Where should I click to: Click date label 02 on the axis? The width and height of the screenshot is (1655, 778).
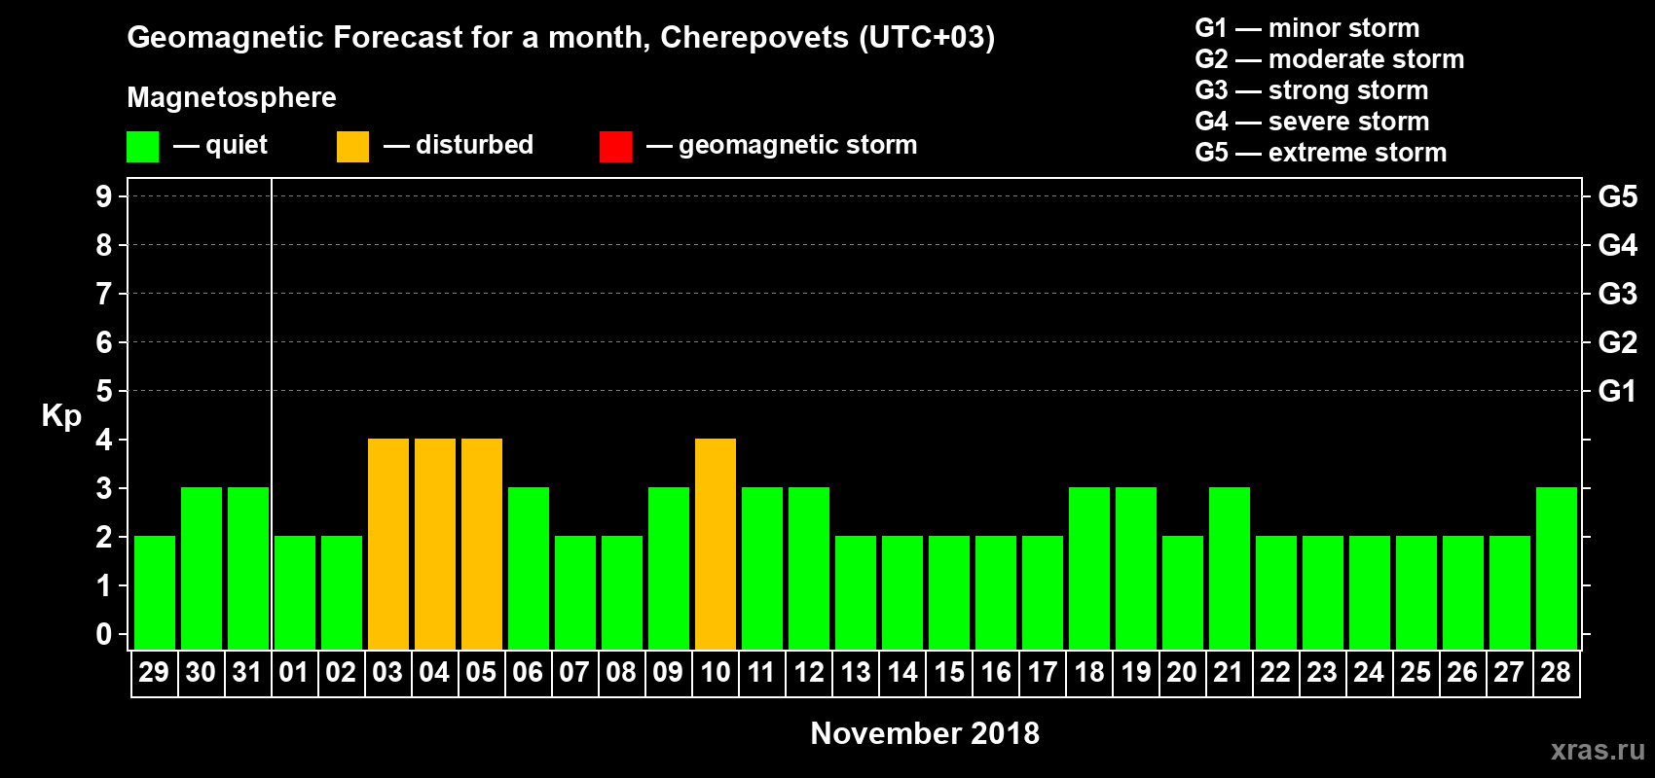[x=341, y=672]
